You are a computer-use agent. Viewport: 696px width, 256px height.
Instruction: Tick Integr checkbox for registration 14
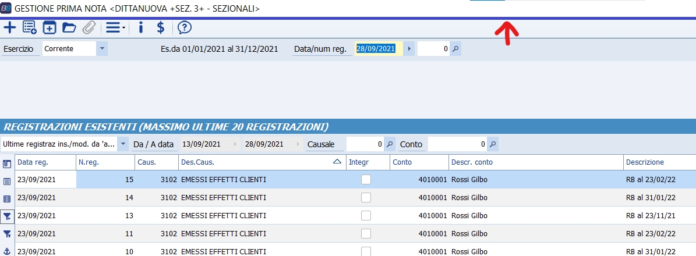[366, 197]
